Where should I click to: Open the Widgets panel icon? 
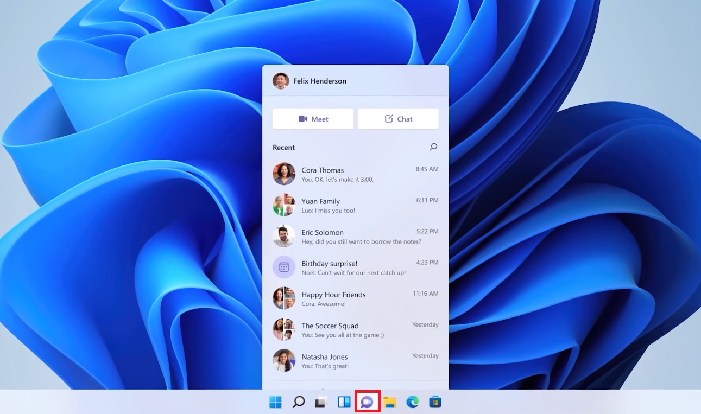[x=344, y=402]
